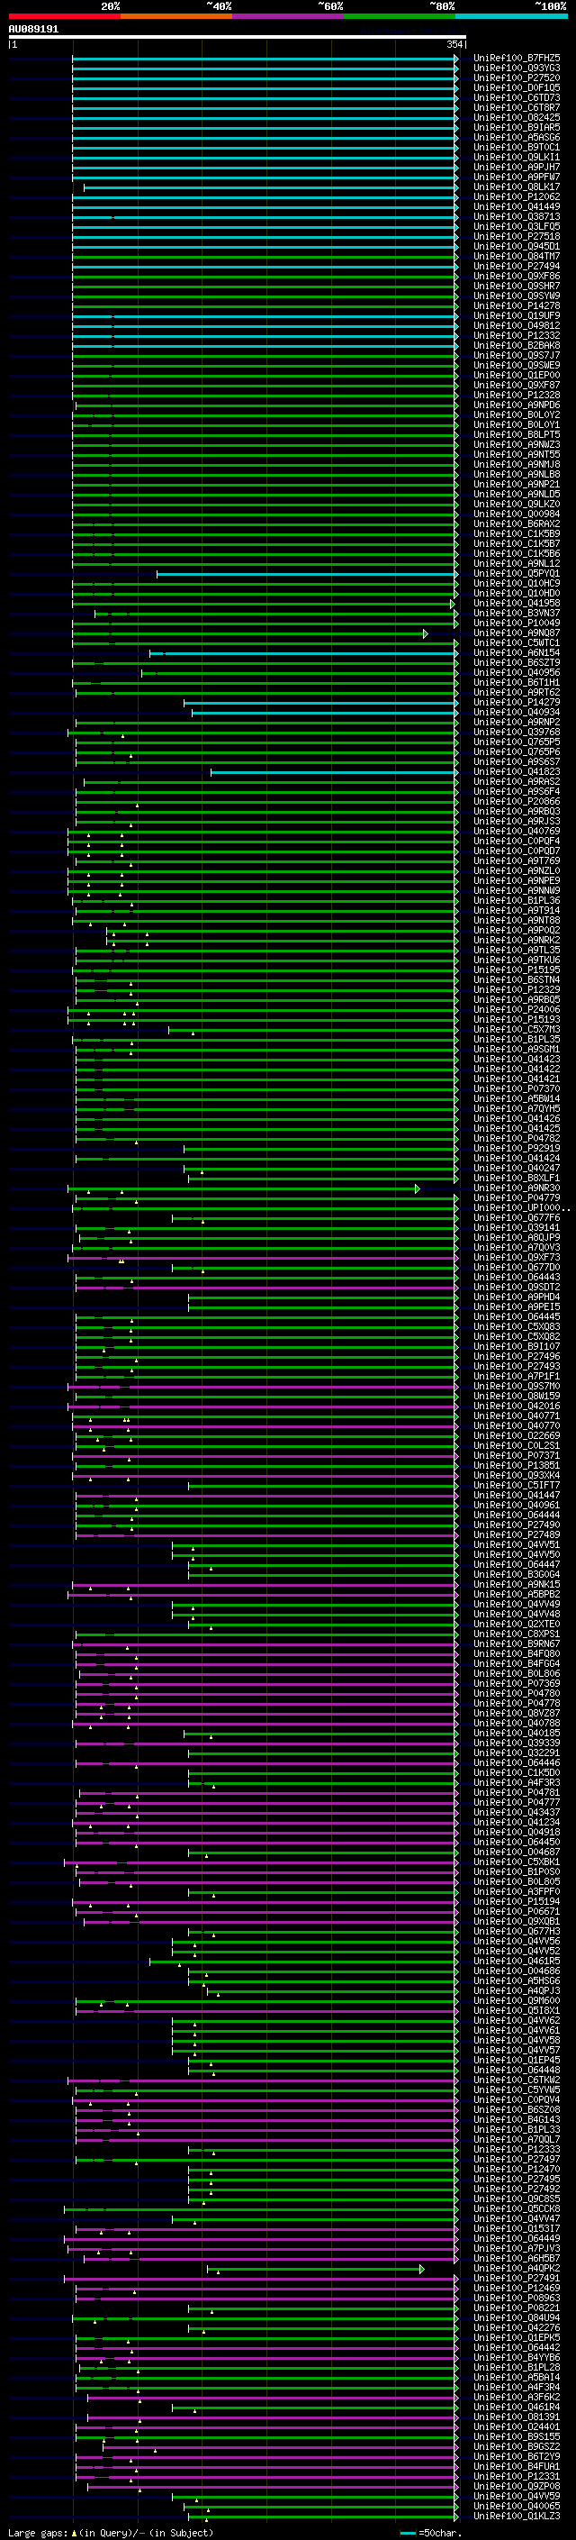This screenshot has height=2540, width=576.
Task: Select hit label UniRef100_A9NR30
Action: point(517,1188)
